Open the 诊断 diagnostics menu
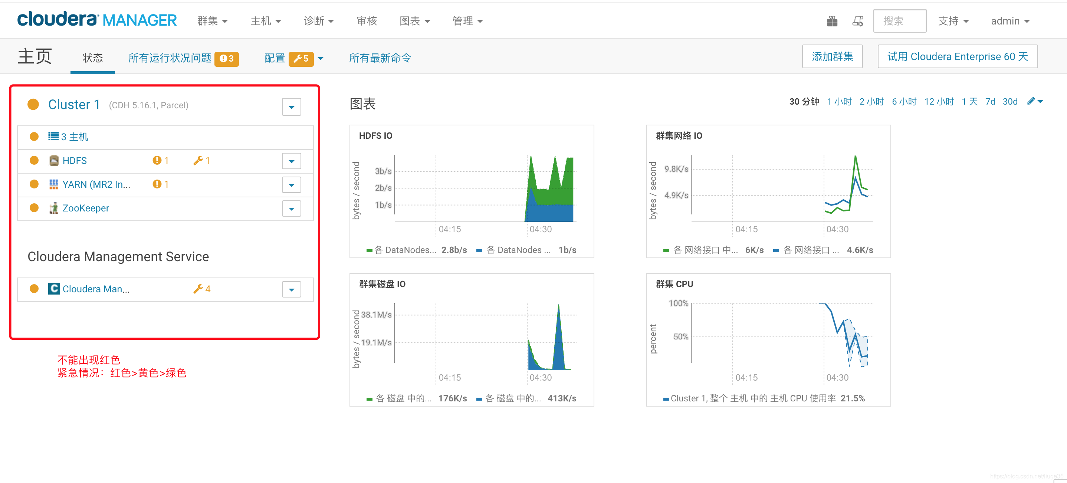1067x483 pixels. [x=319, y=21]
